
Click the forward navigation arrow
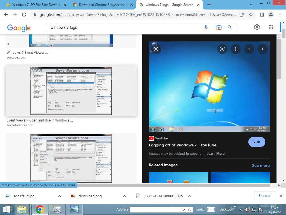tap(15, 15)
